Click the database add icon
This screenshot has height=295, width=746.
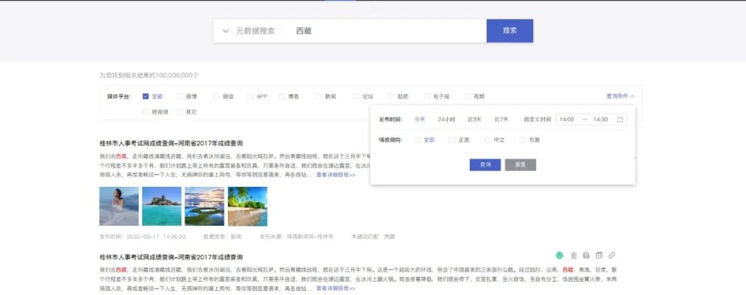coord(586,255)
